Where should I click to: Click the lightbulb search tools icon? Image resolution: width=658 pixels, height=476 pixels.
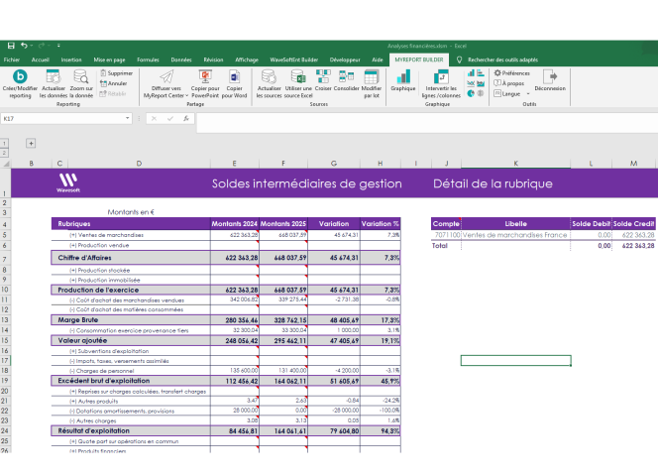(459, 59)
